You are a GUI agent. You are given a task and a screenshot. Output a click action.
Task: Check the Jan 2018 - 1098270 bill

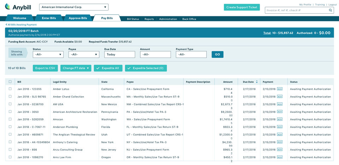[10, 157]
